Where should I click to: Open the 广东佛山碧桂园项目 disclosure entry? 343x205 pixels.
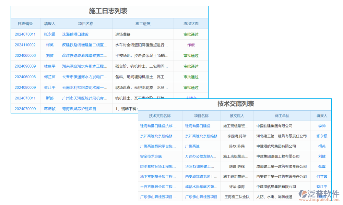coord(160,197)
